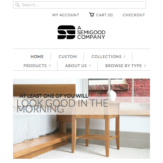Open the Home menu item

point(37,57)
